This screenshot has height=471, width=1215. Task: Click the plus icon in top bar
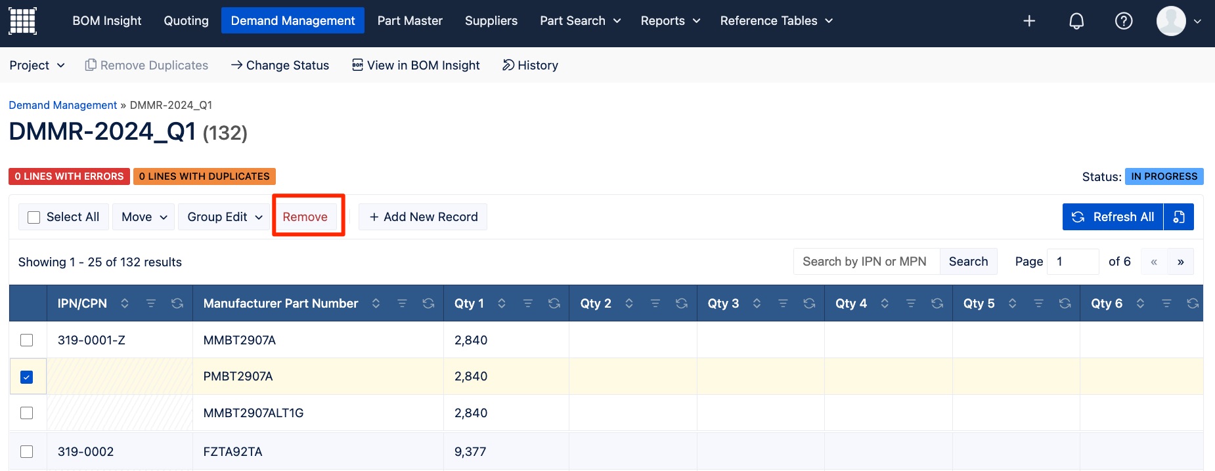click(x=1029, y=21)
